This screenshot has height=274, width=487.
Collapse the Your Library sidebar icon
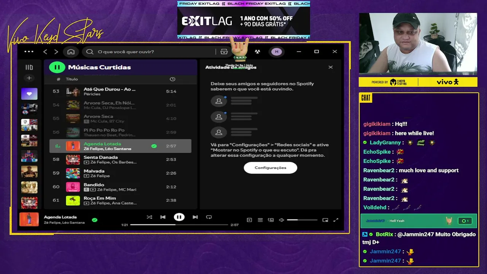click(29, 67)
